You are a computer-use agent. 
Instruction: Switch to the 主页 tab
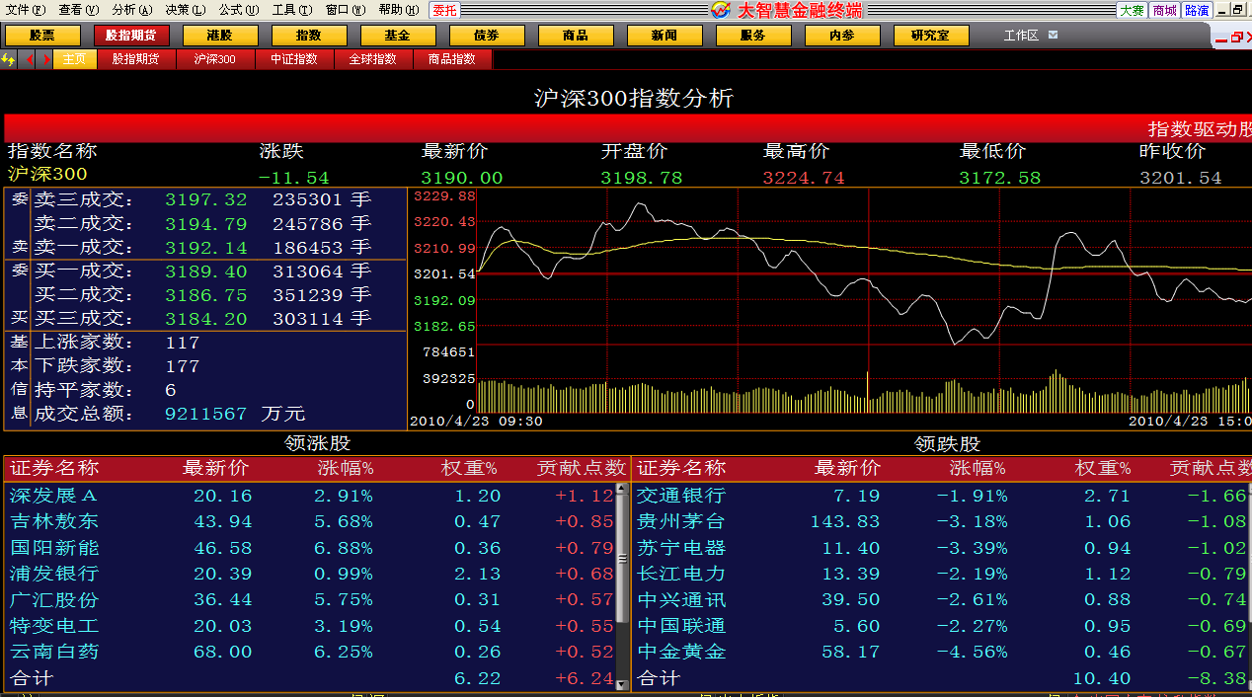(x=74, y=59)
